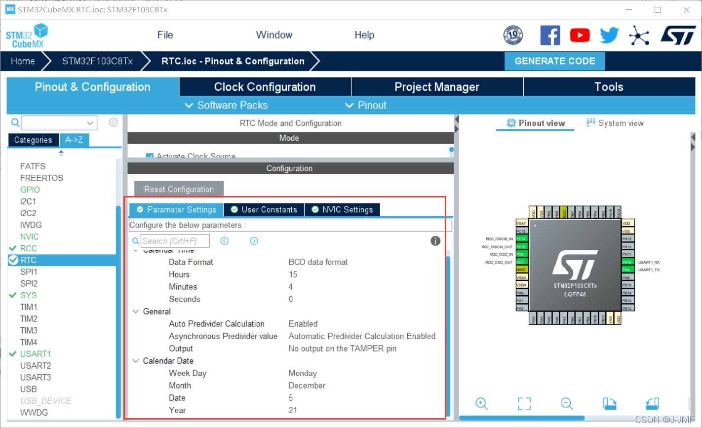702x428 pixels.
Task: Switch to the Categories list tab
Action: click(x=33, y=140)
